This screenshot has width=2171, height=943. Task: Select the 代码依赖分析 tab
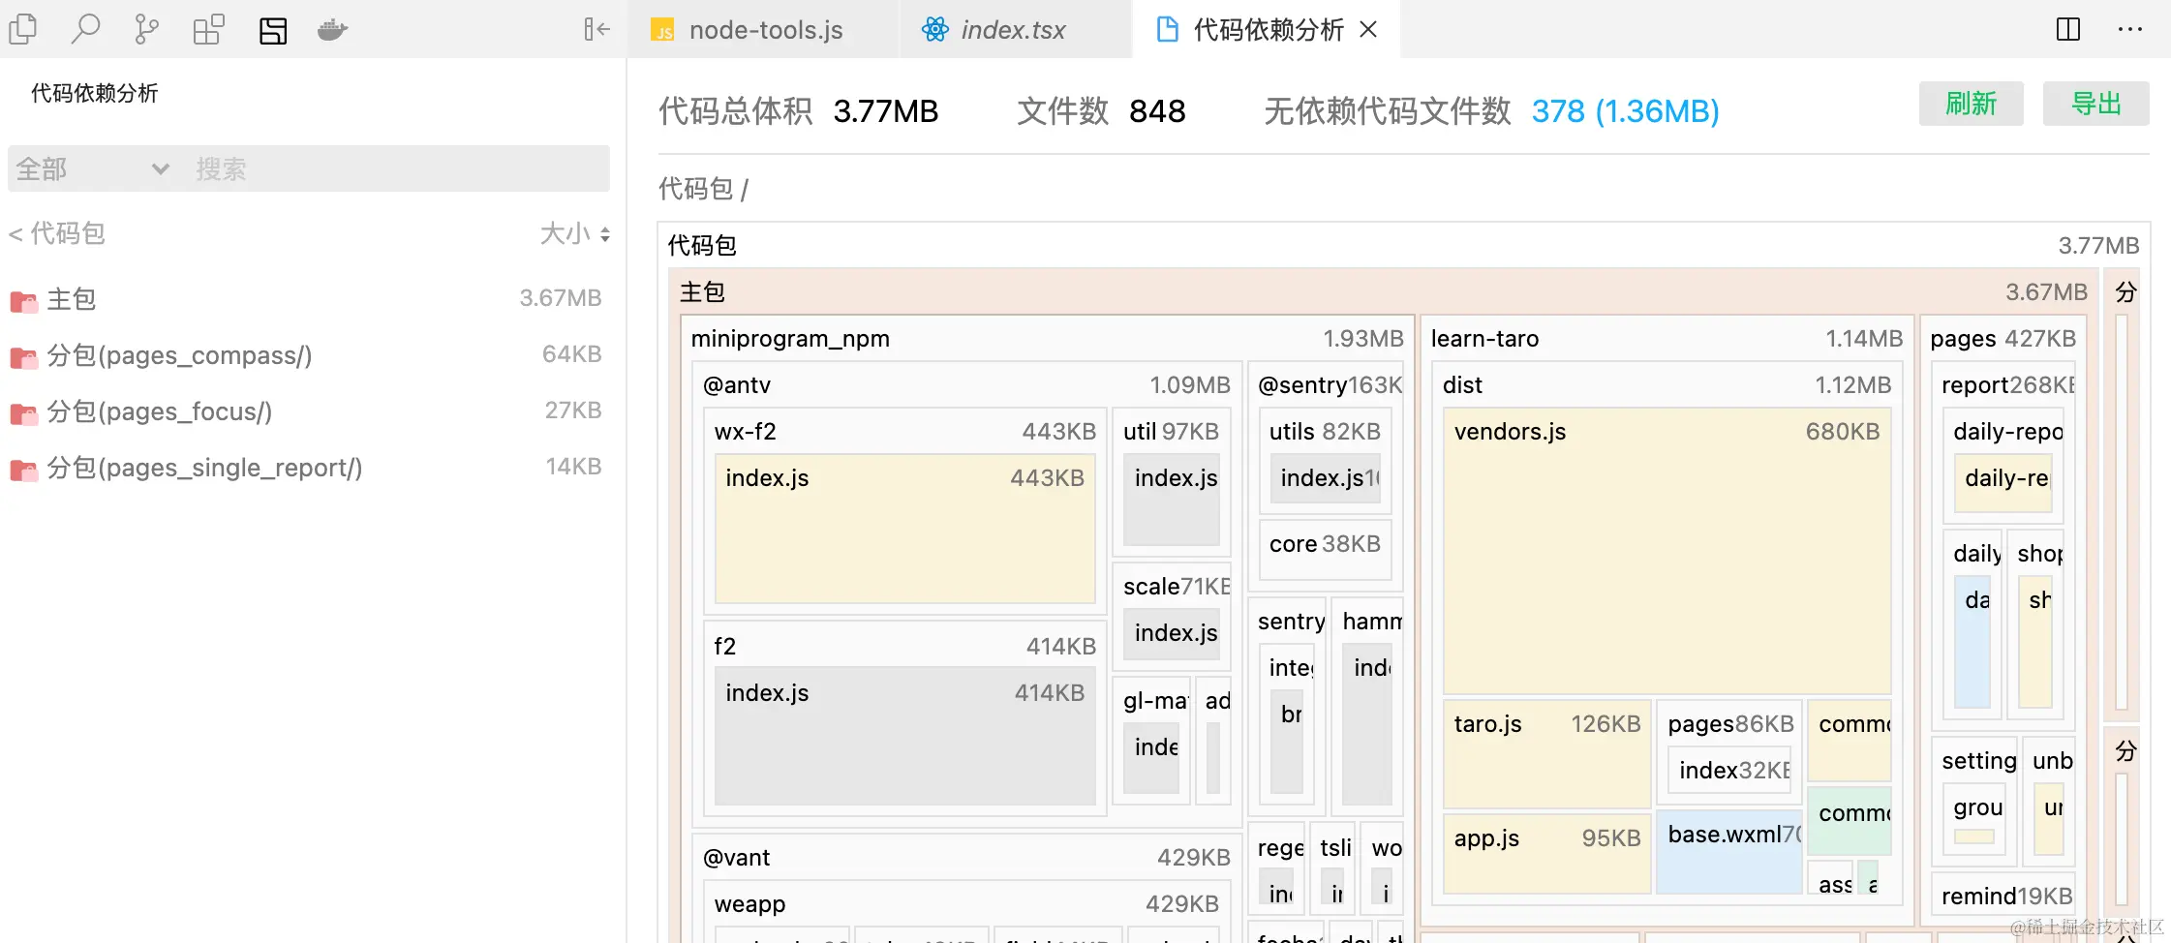point(1267,29)
